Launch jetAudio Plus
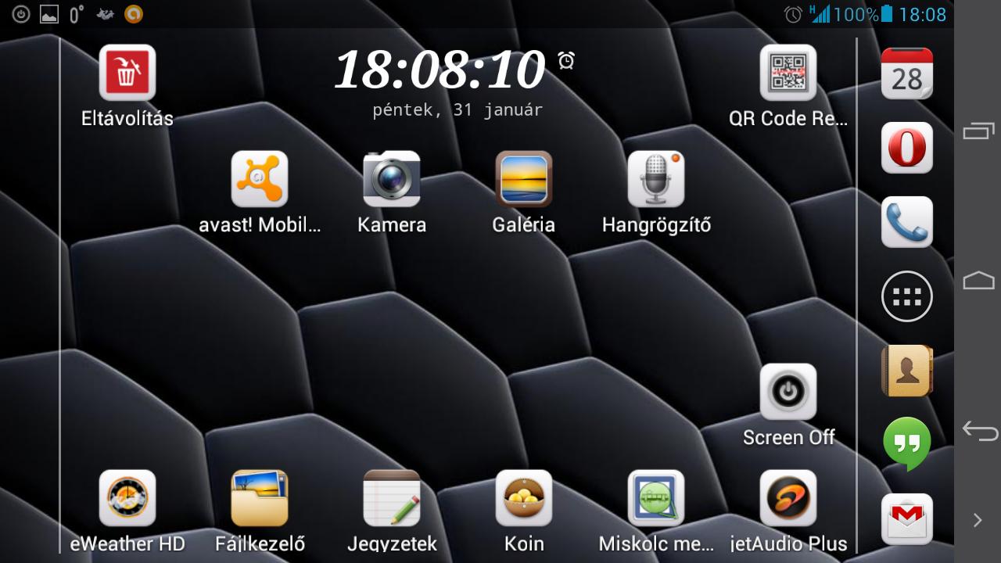 [788, 498]
